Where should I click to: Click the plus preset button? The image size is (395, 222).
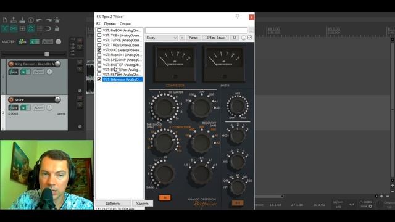pyautogui.click(x=182, y=38)
